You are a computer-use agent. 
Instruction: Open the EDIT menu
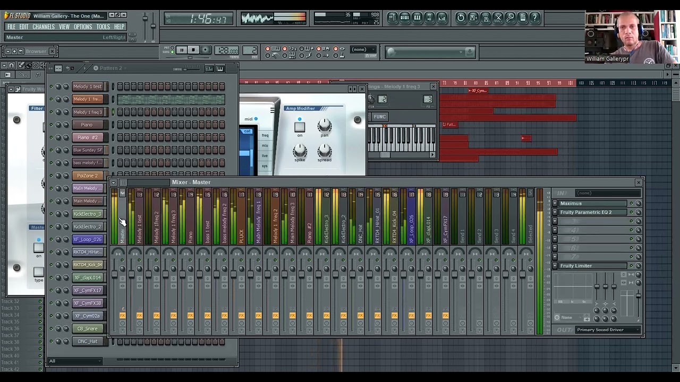pos(24,27)
